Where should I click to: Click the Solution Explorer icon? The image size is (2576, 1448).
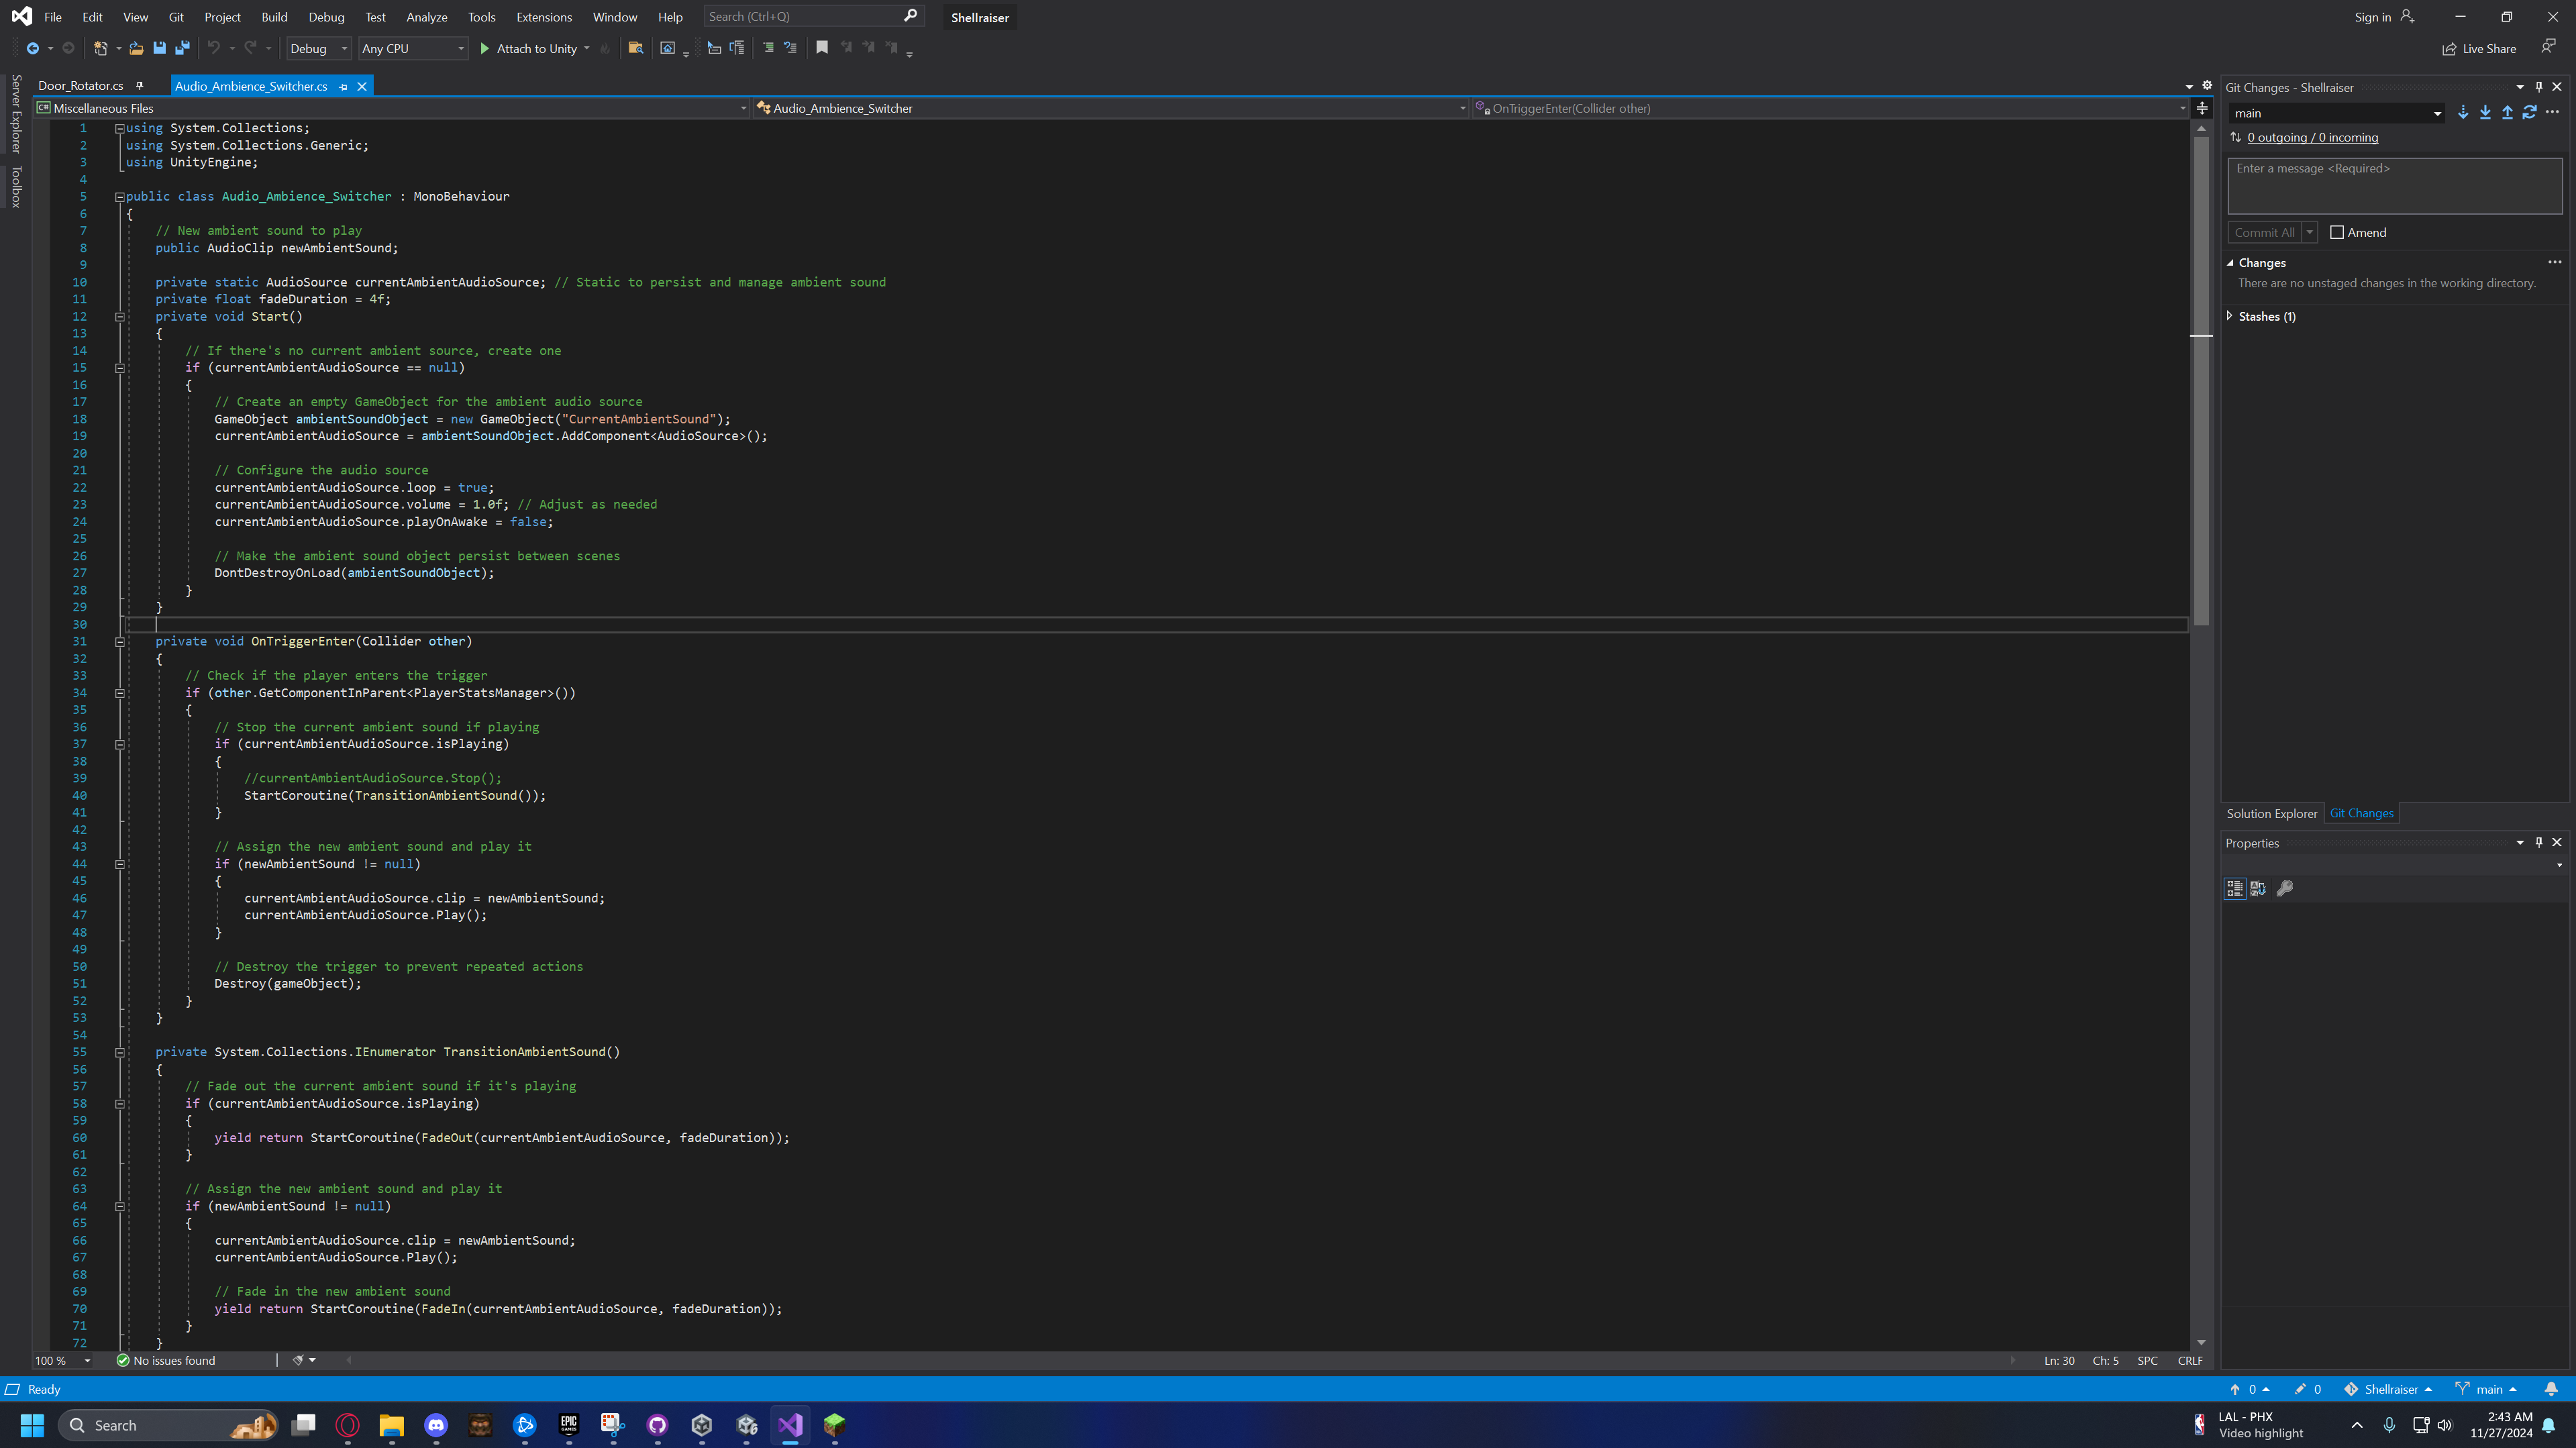point(2271,813)
